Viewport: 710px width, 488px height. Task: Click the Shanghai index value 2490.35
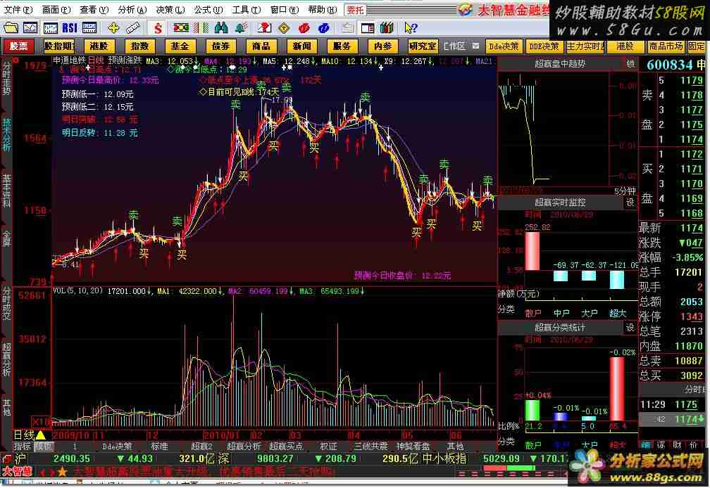(72, 458)
